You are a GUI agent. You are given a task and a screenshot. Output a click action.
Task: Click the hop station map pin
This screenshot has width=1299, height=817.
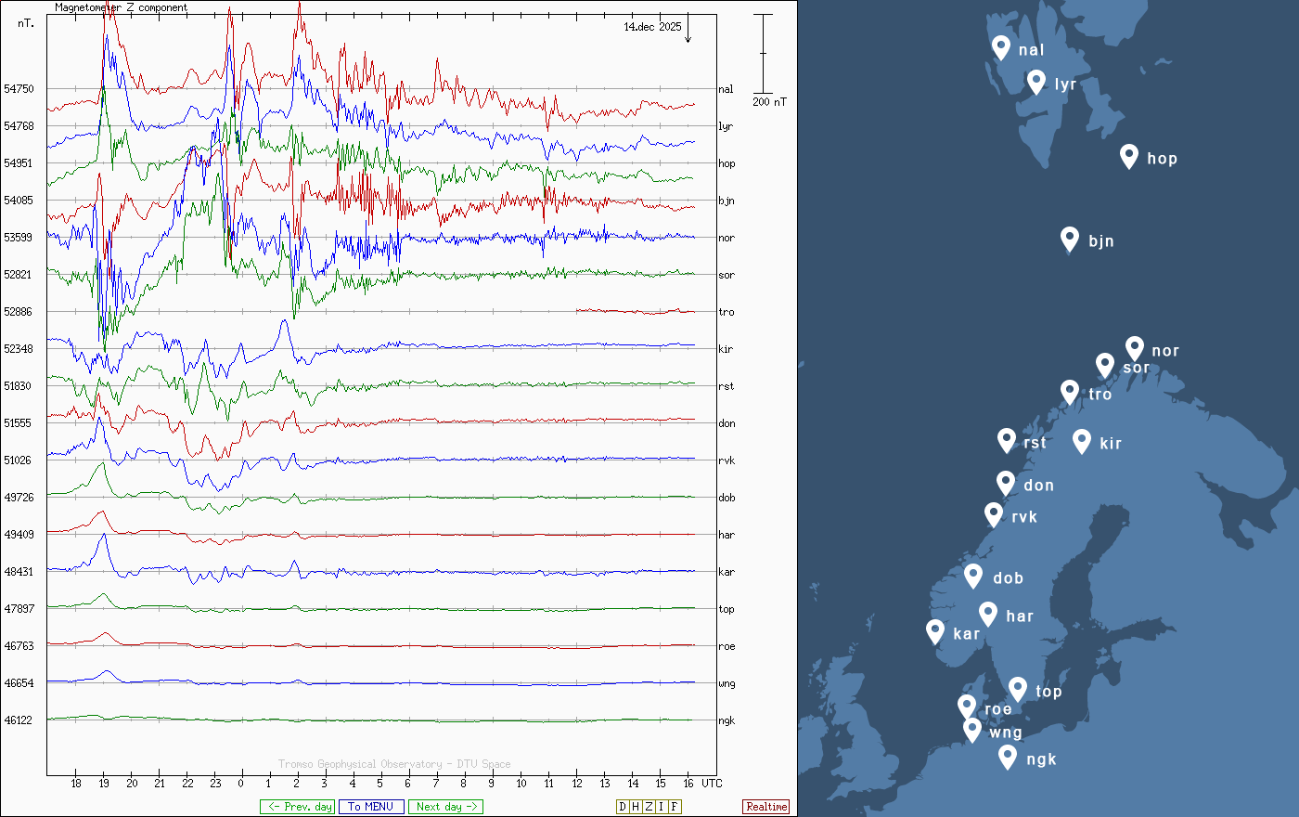click(1128, 156)
